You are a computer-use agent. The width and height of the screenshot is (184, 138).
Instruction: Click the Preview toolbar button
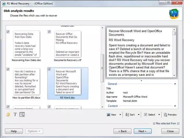[x=170, y=115]
